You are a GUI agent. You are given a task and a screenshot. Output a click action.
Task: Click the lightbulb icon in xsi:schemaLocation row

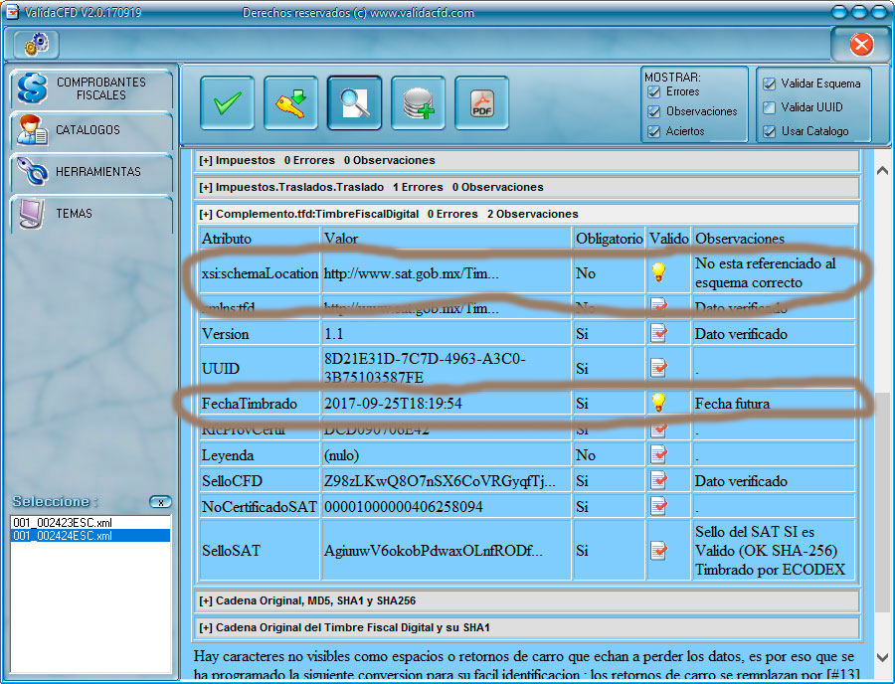click(x=658, y=272)
